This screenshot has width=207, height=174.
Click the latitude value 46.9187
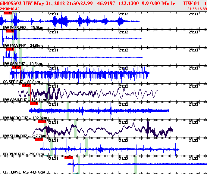tap(106, 3)
